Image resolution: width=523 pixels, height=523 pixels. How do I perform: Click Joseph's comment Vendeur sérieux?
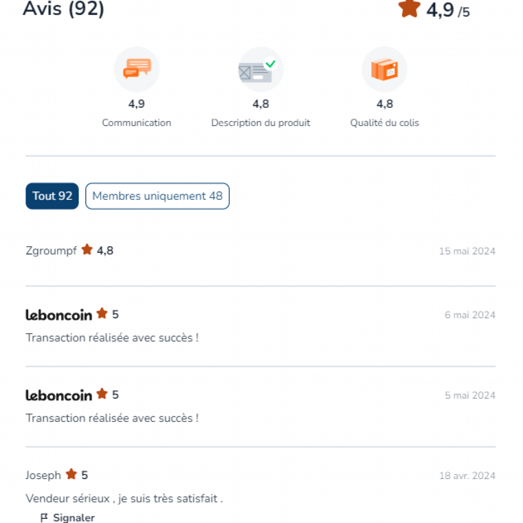click(124, 498)
